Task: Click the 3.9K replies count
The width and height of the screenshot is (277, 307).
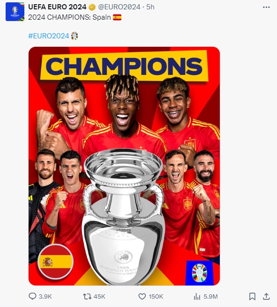Action: (x=45, y=296)
